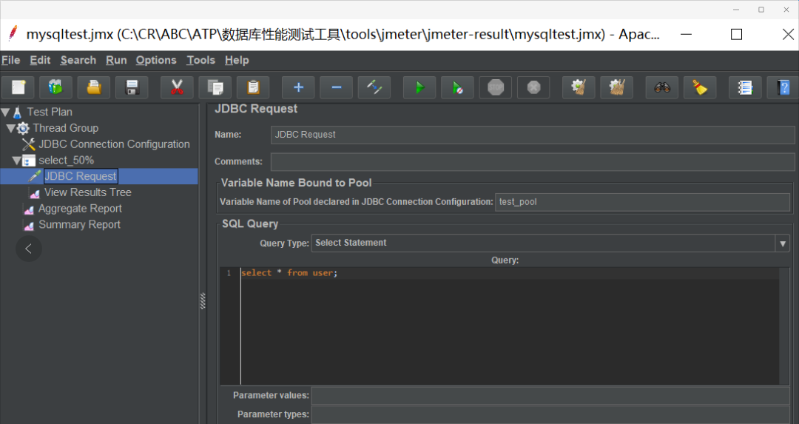Viewport: 799px width, 424px height.
Task: Click inside the SQL query editor
Action: pyautogui.click(x=510, y=326)
